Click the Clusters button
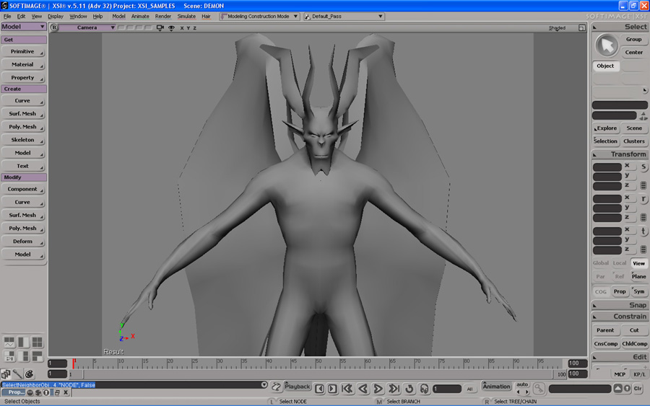The height and width of the screenshot is (406, 650). click(x=634, y=141)
